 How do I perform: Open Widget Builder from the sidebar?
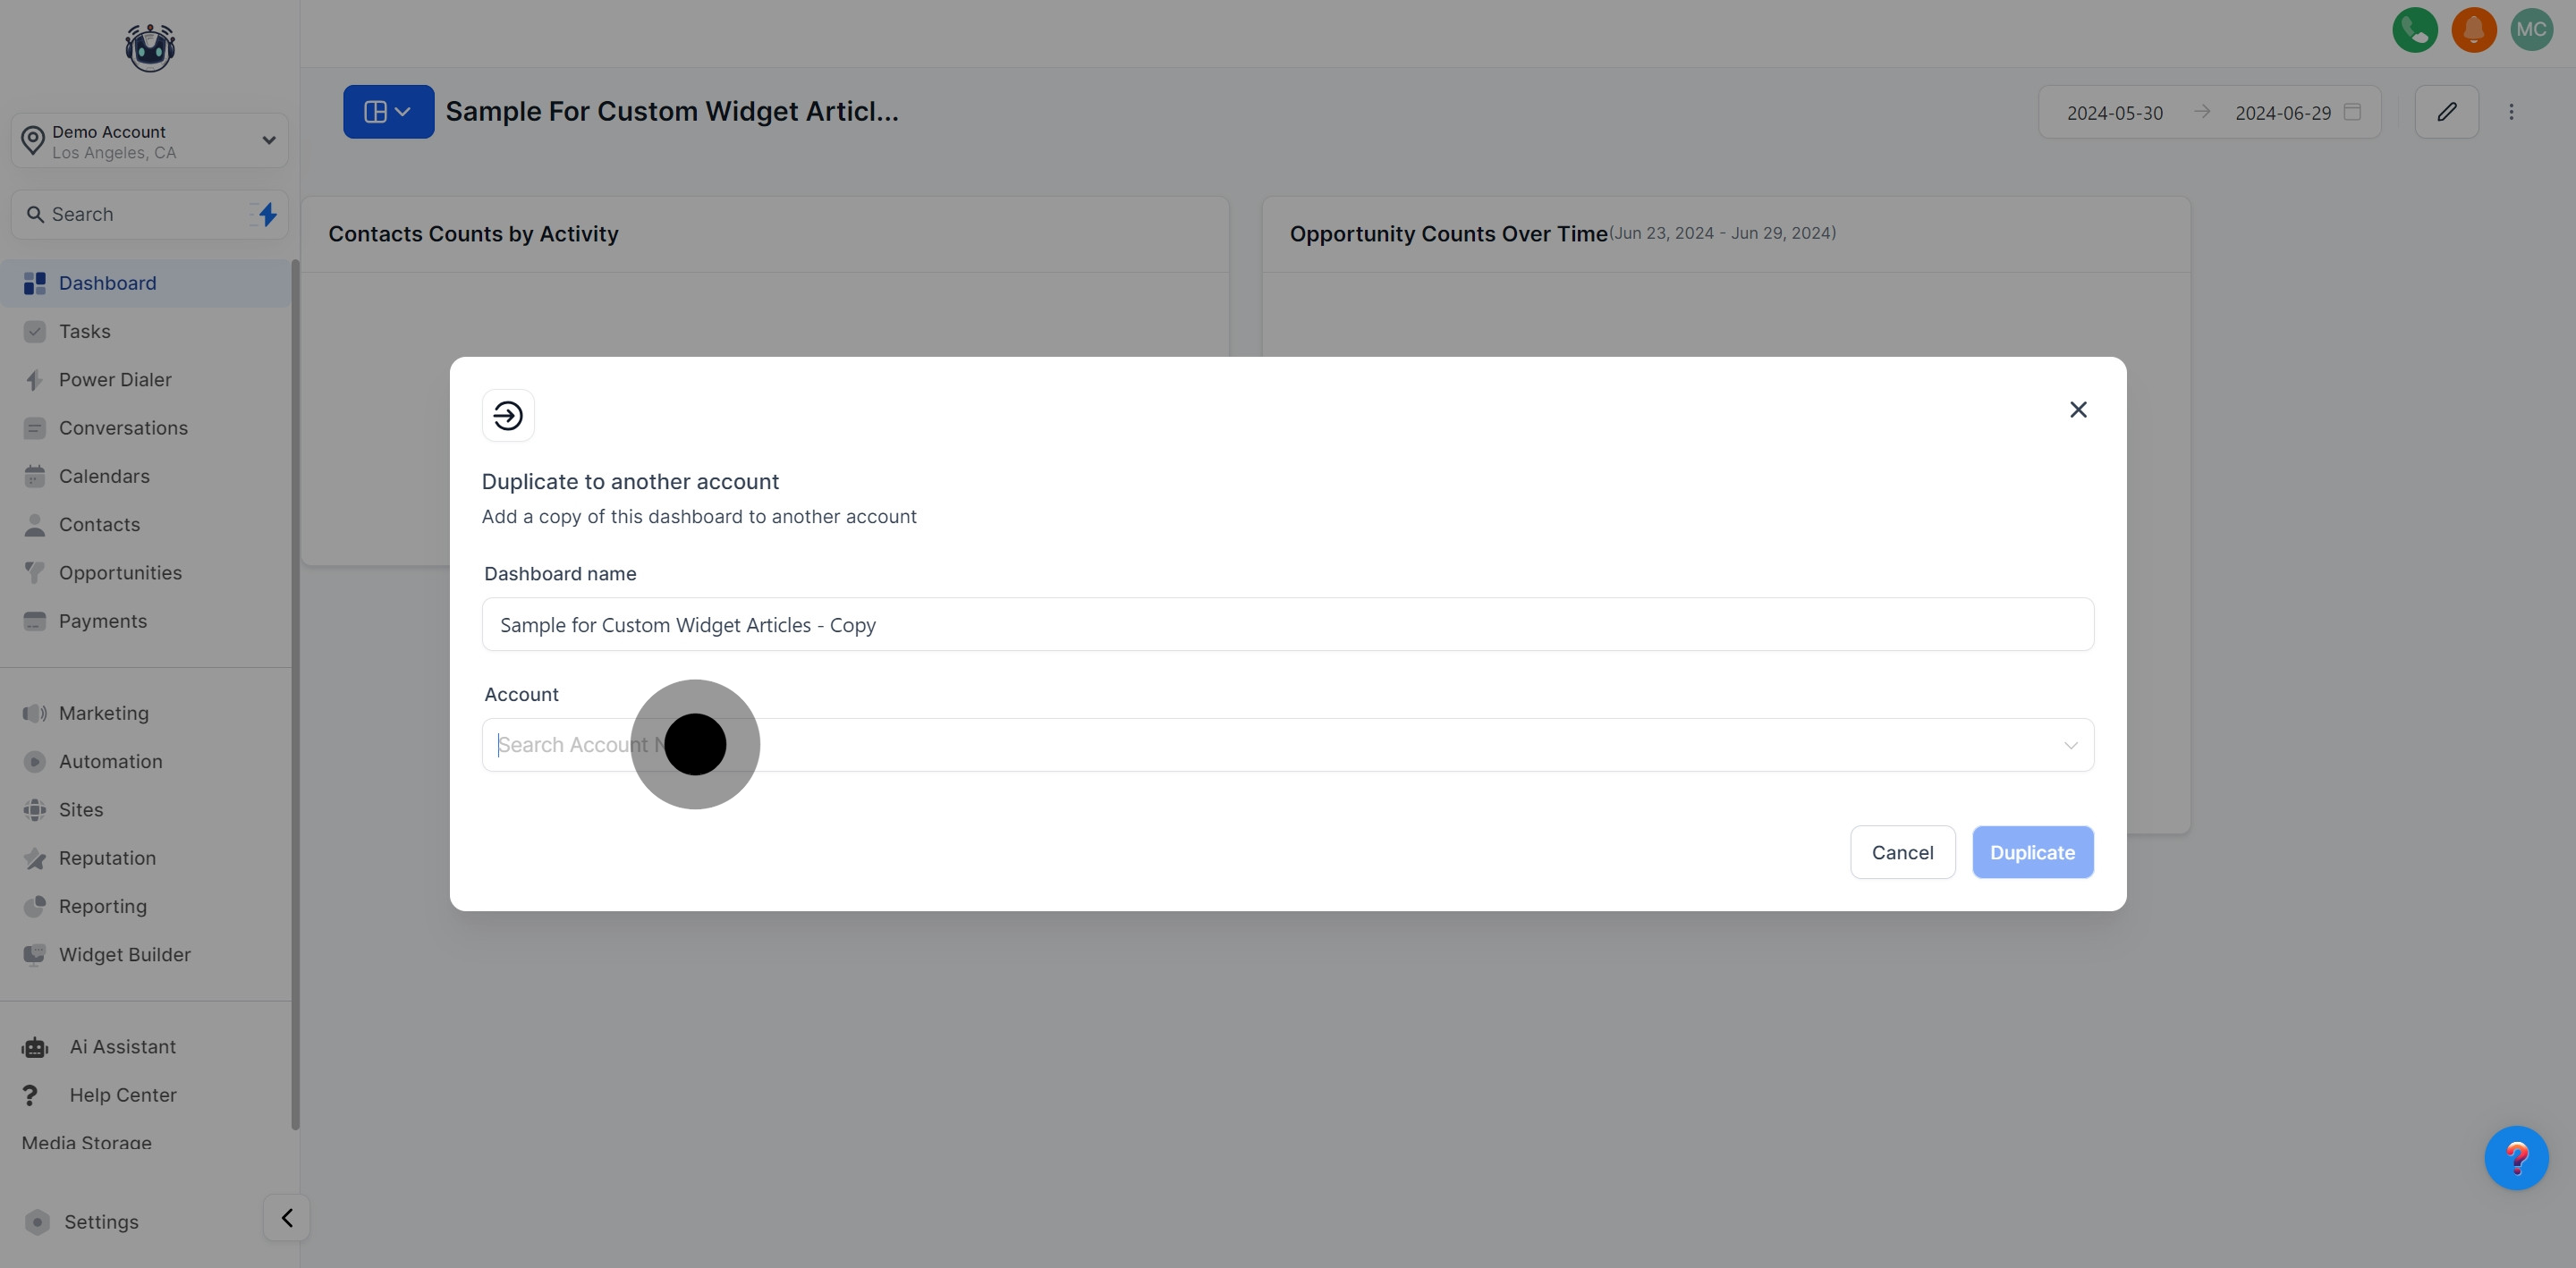pyautogui.click(x=124, y=955)
